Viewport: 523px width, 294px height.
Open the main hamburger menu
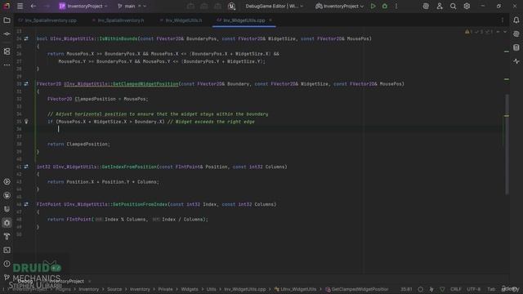20,6
